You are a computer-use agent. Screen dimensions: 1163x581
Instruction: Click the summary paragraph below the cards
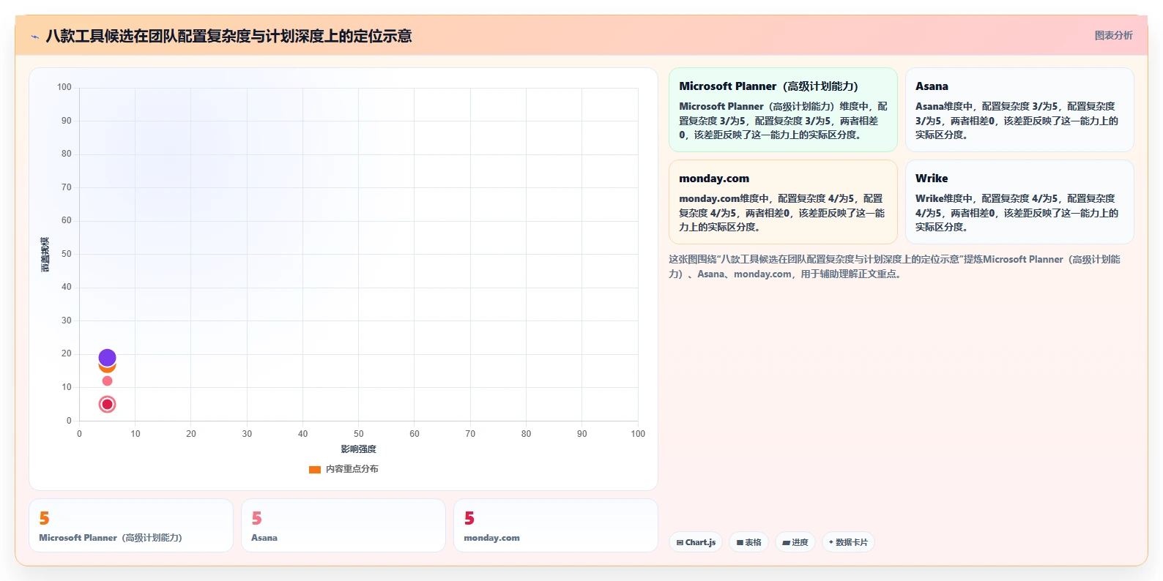click(x=894, y=266)
